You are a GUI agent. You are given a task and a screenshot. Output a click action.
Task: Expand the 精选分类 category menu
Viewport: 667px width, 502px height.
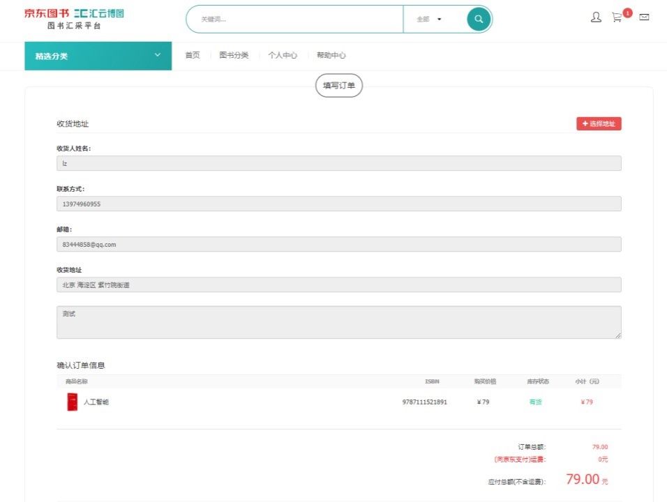point(98,56)
